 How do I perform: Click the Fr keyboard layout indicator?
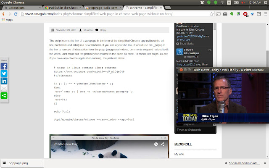point(229,3)
